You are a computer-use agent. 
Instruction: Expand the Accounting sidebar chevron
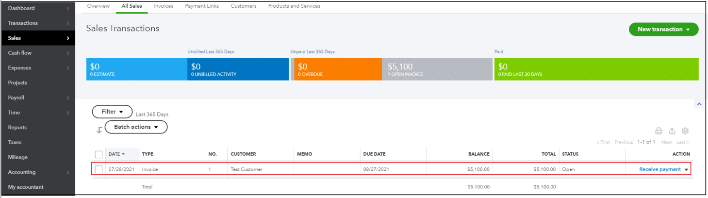[x=68, y=172]
